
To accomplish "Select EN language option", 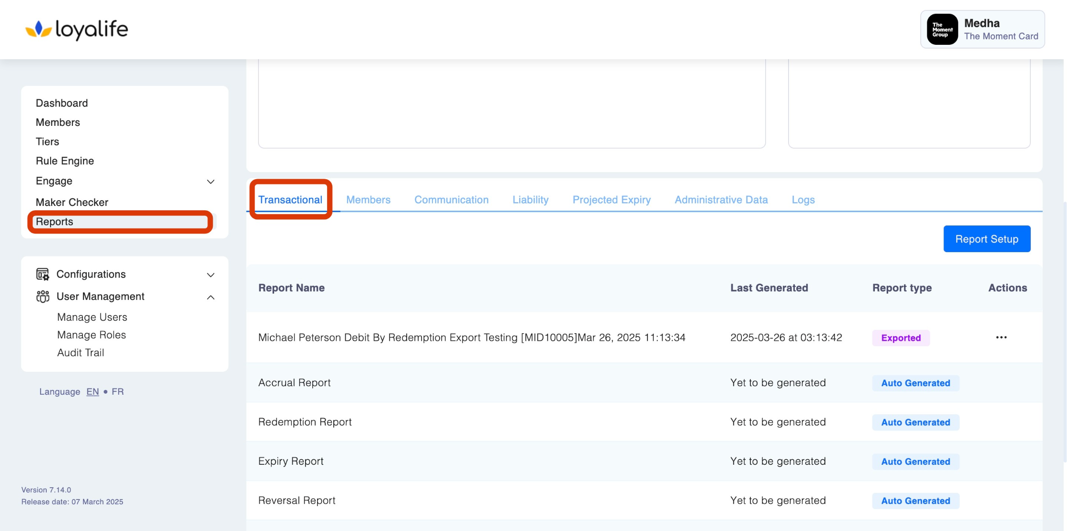I will [x=92, y=391].
